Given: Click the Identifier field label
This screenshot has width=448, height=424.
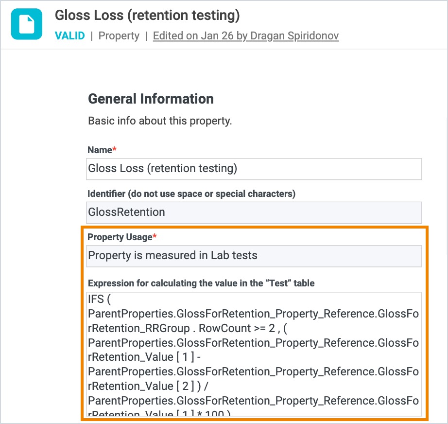Looking at the screenshot, I should [x=191, y=194].
